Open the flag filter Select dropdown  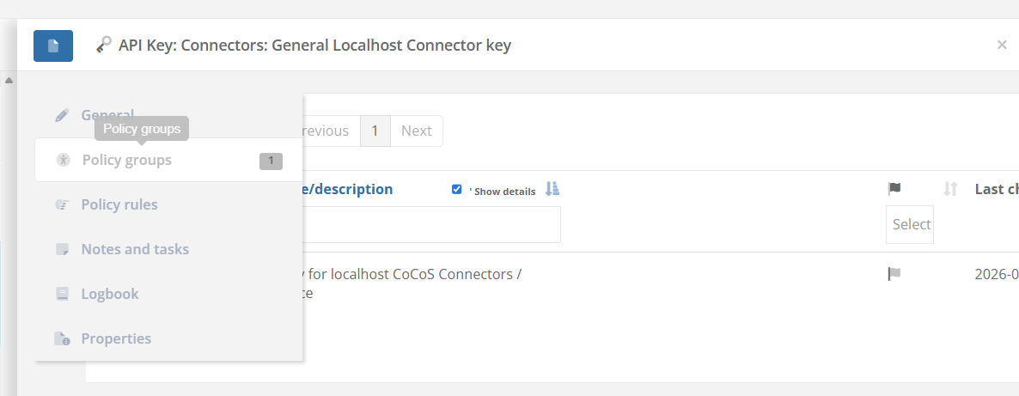pyautogui.click(x=909, y=224)
